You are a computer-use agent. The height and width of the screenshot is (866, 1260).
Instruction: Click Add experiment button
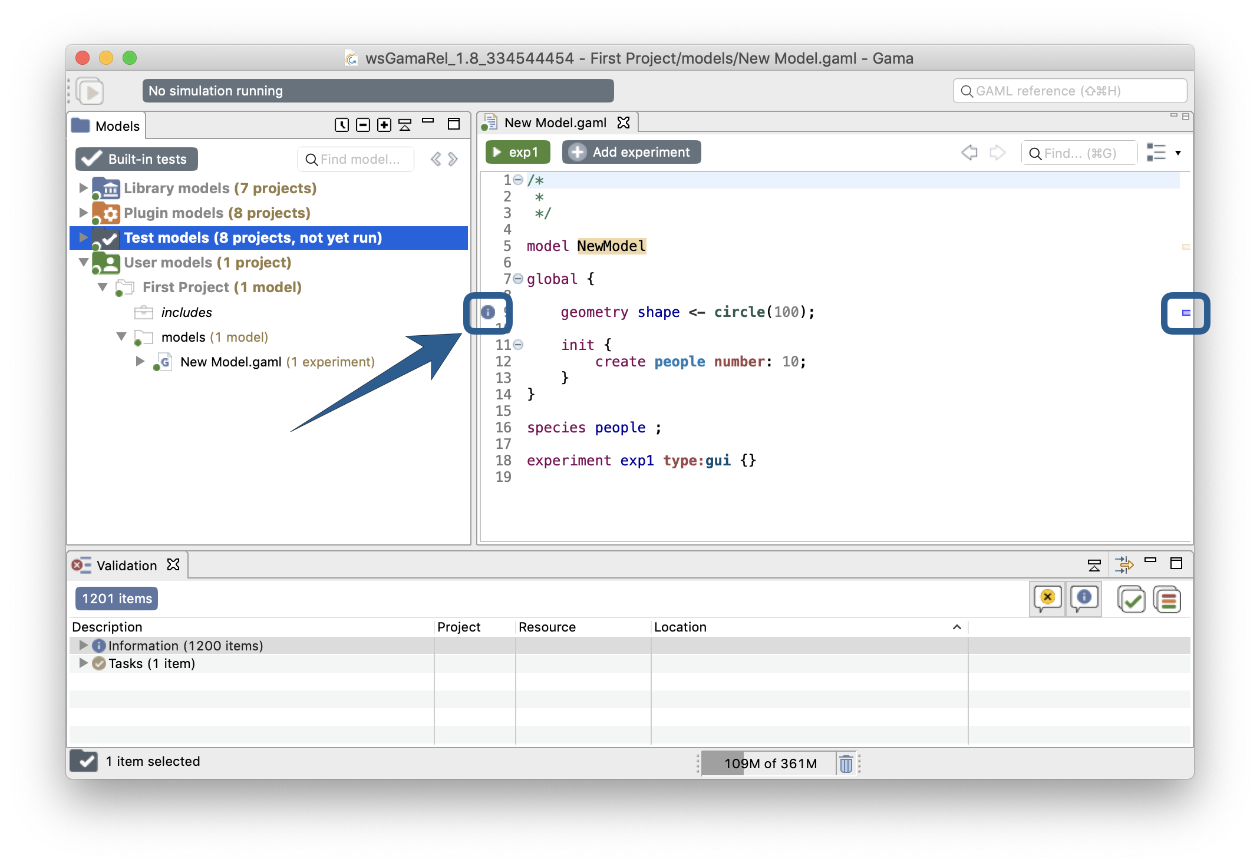(x=631, y=151)
